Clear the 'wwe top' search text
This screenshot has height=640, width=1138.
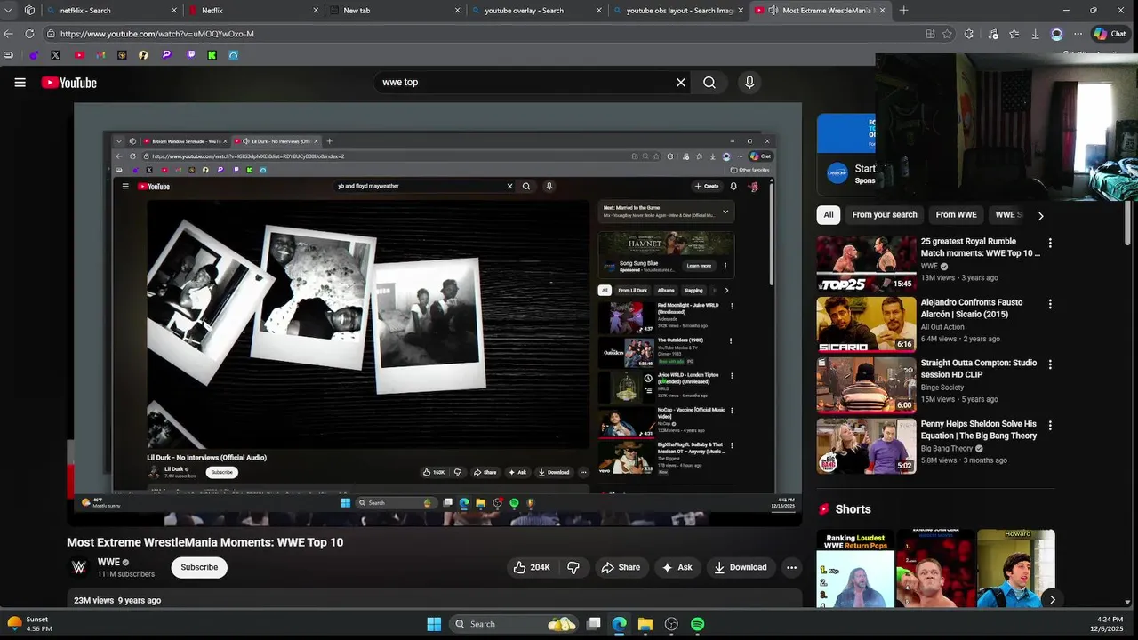681,83
